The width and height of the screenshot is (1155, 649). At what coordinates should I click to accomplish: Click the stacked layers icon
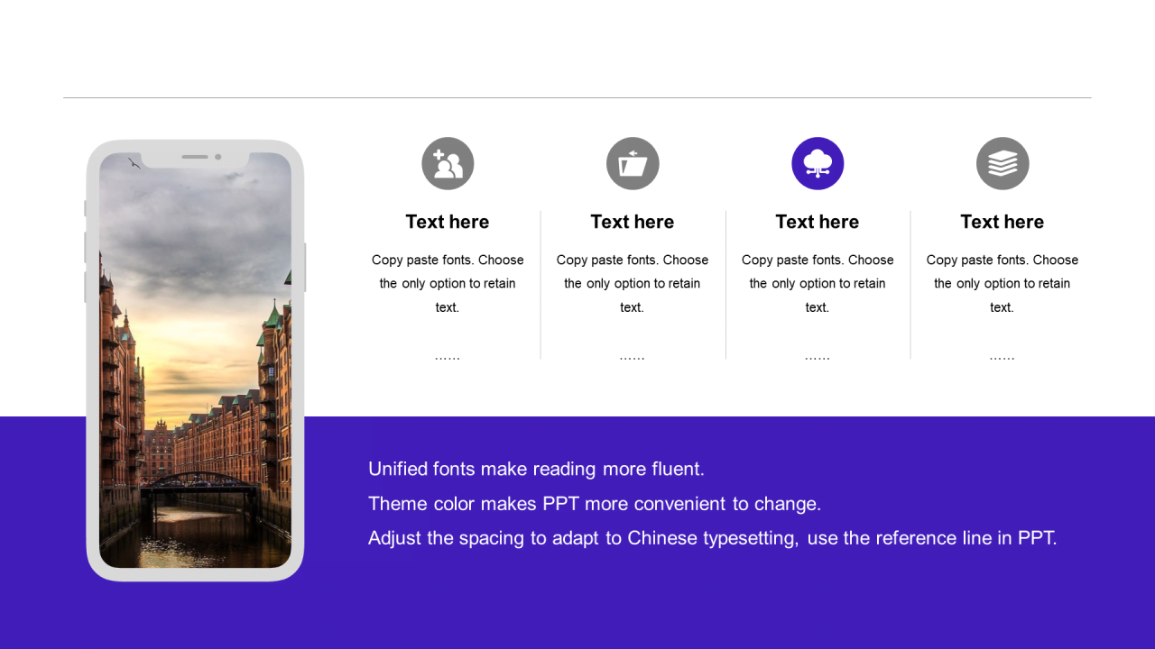coord(1003,163)
